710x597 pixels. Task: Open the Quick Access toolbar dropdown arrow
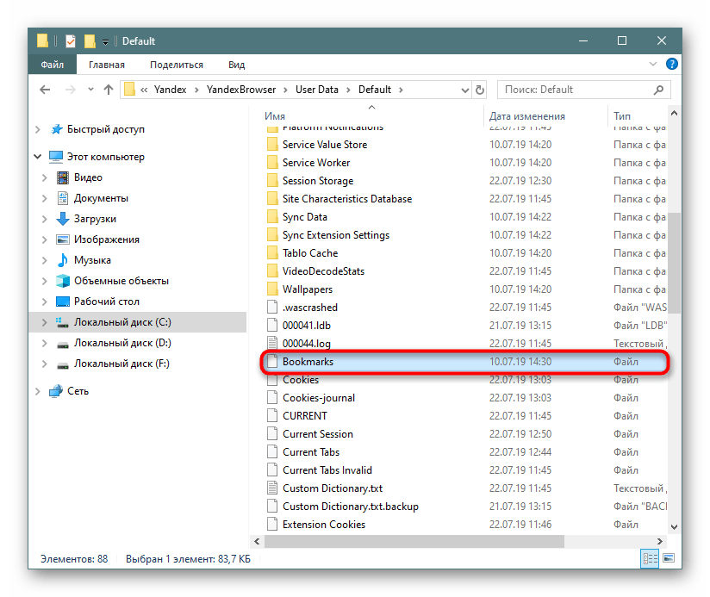click(x=105, y=41)
